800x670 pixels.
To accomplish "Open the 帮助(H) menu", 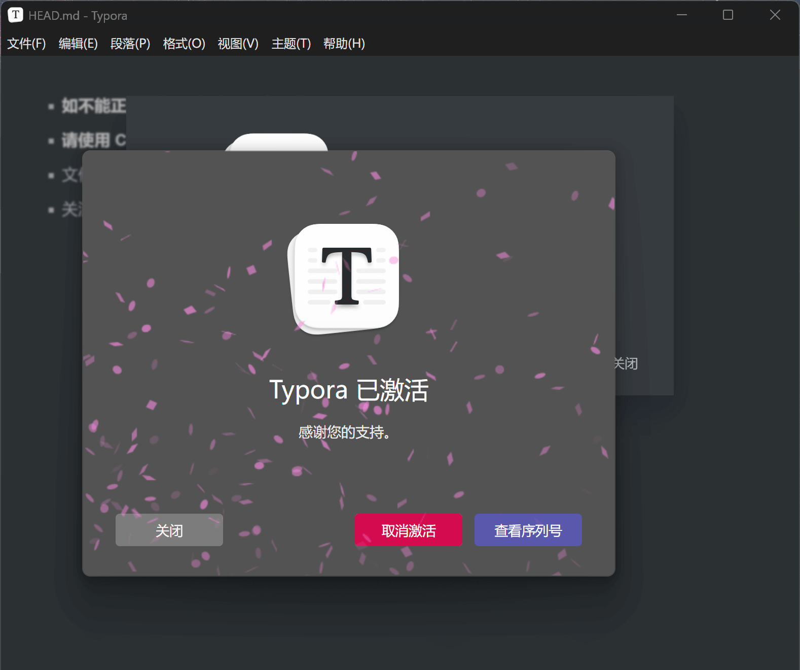I will click(344, 44).
